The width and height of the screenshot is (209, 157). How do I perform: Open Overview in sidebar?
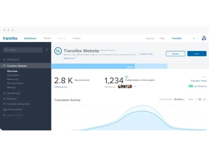pyautogui.click(x=12, y=71)
